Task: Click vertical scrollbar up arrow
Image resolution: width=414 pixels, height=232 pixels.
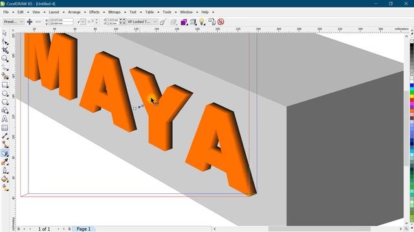Action: [407, 36]
